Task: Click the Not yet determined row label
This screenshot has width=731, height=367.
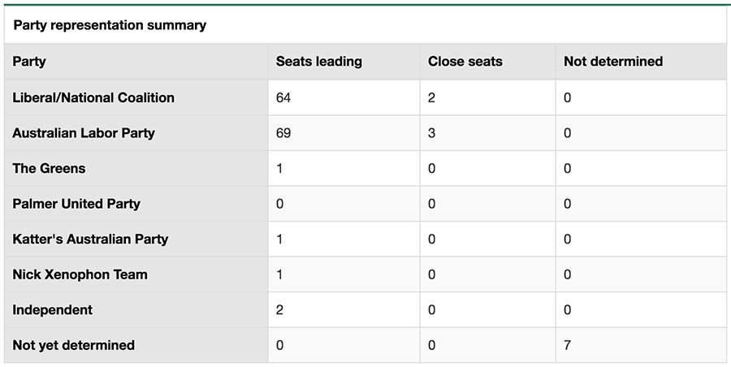Action: [x=74, y=346]
